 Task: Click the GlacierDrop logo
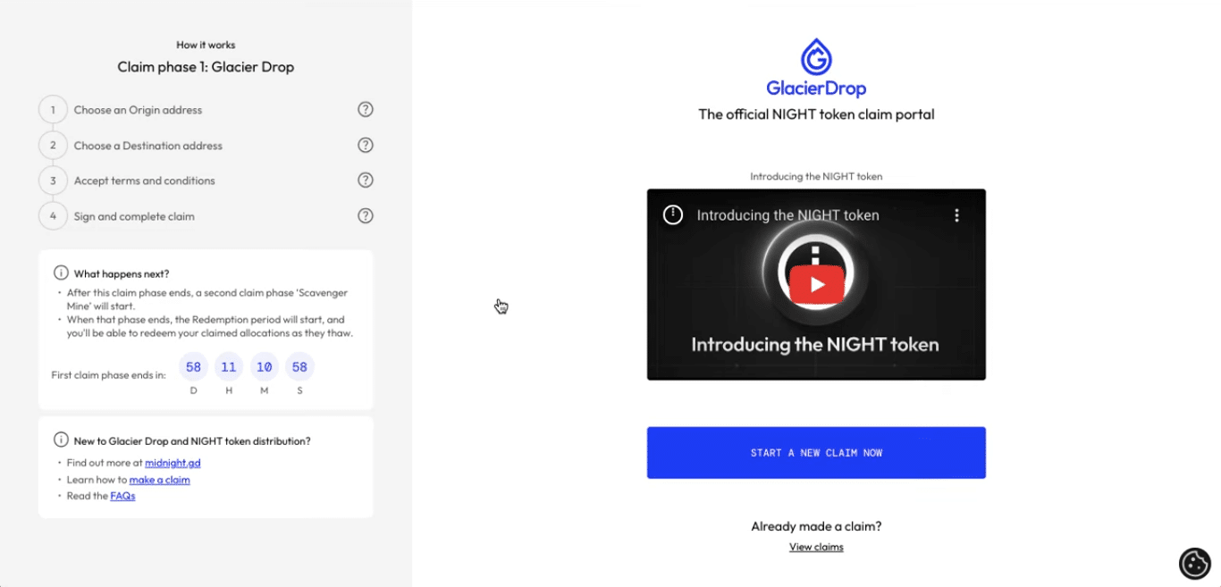click(x=816, y=68)
